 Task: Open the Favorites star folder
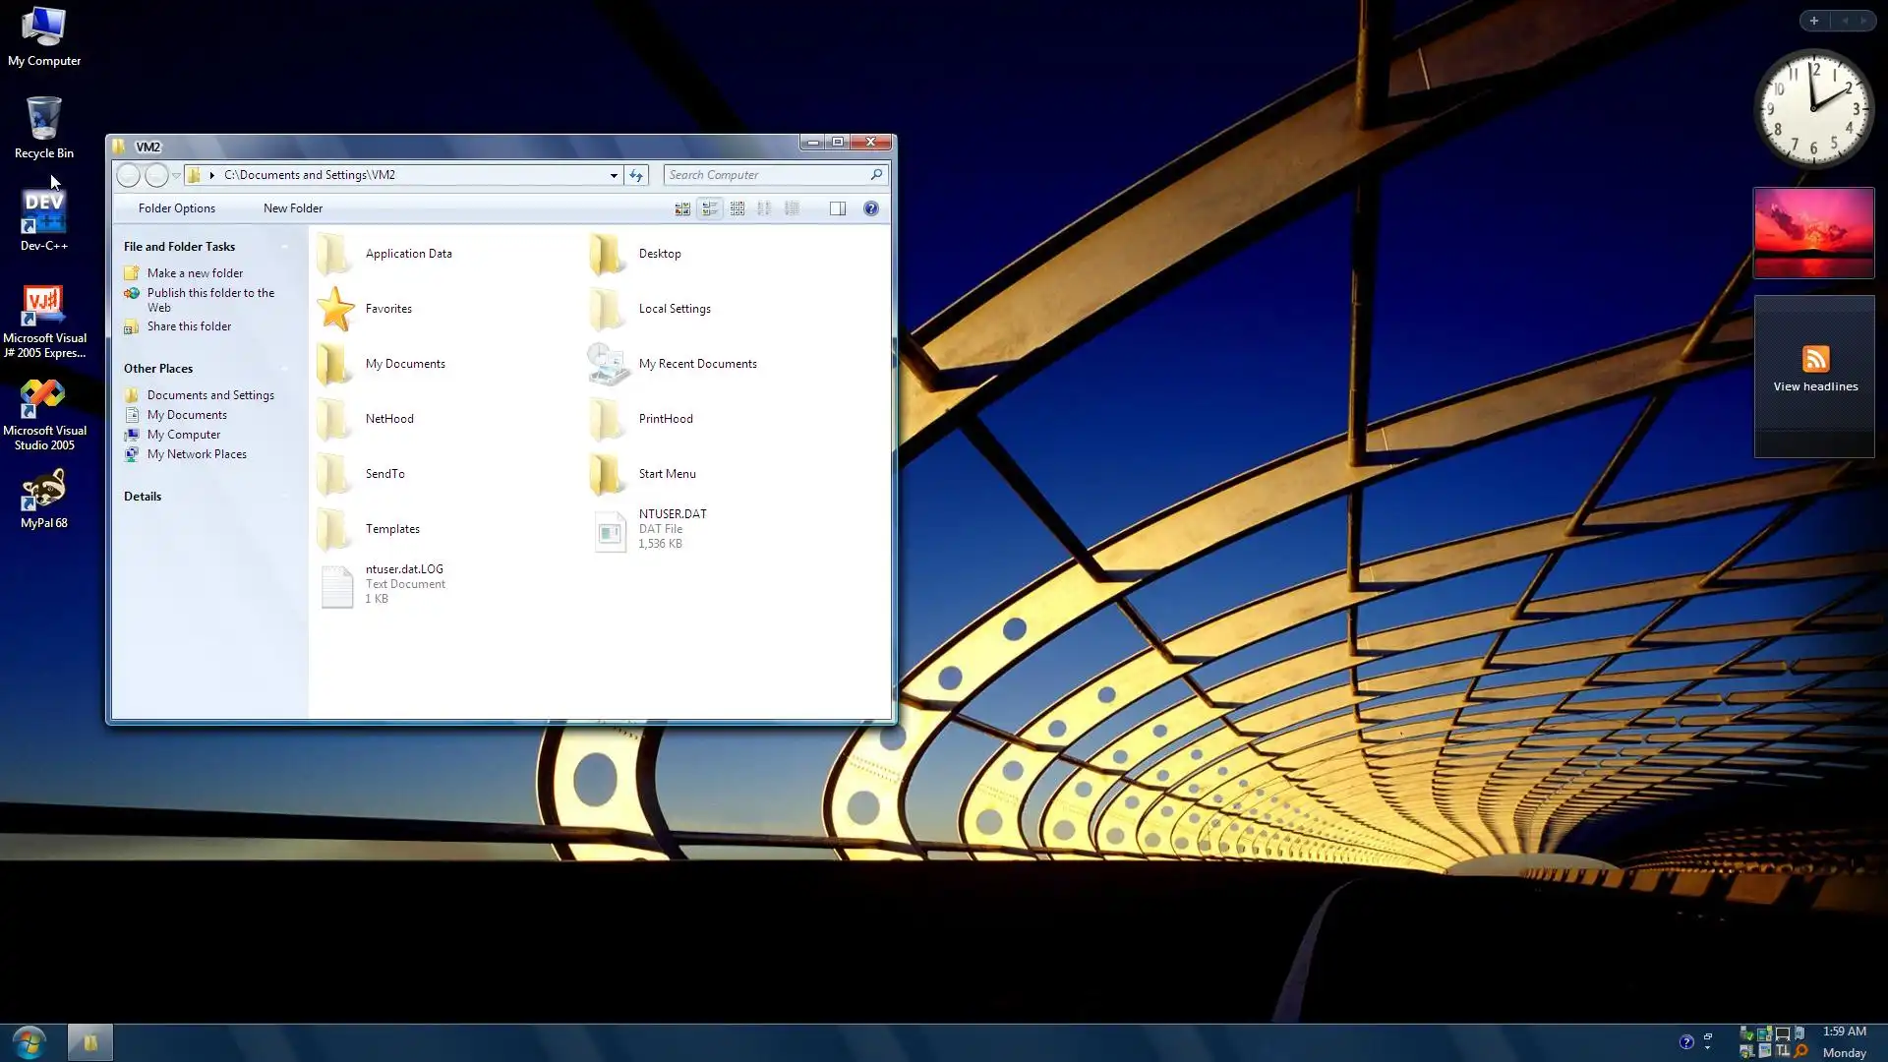[x=336, y=309]
